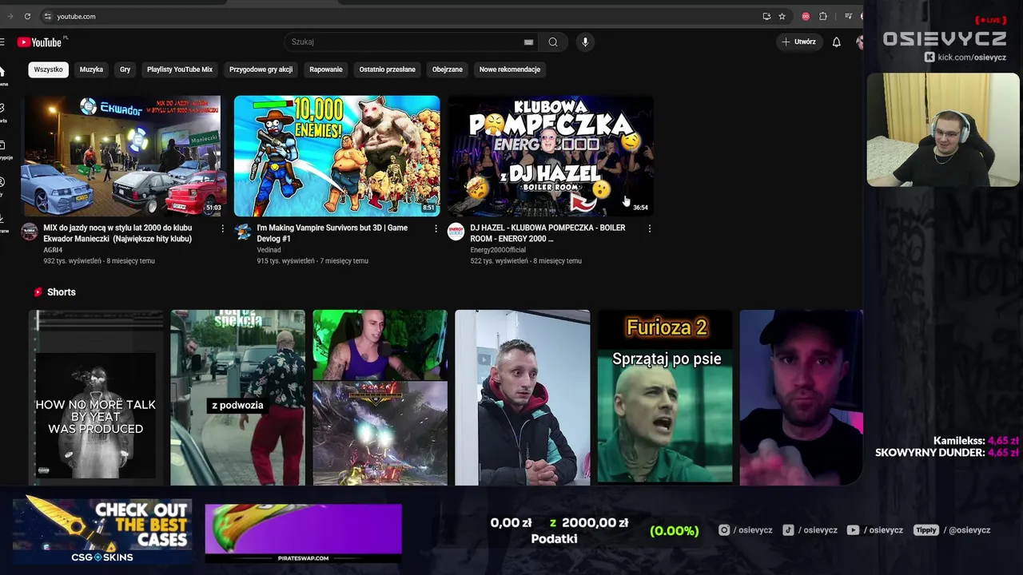Screen dimensions: 1023x575
Task: Open the AGRI4 channel name
Action: 53,250
